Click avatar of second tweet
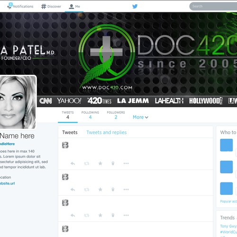The image size is (237, 237). (65, 177)
